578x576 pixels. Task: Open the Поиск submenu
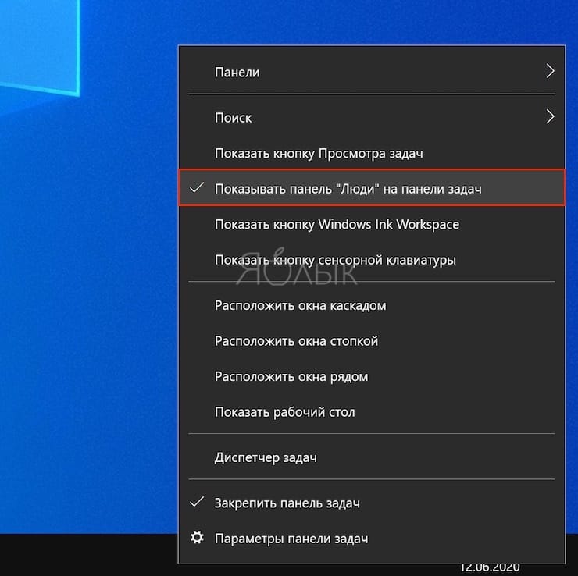(x=372, y=118)
